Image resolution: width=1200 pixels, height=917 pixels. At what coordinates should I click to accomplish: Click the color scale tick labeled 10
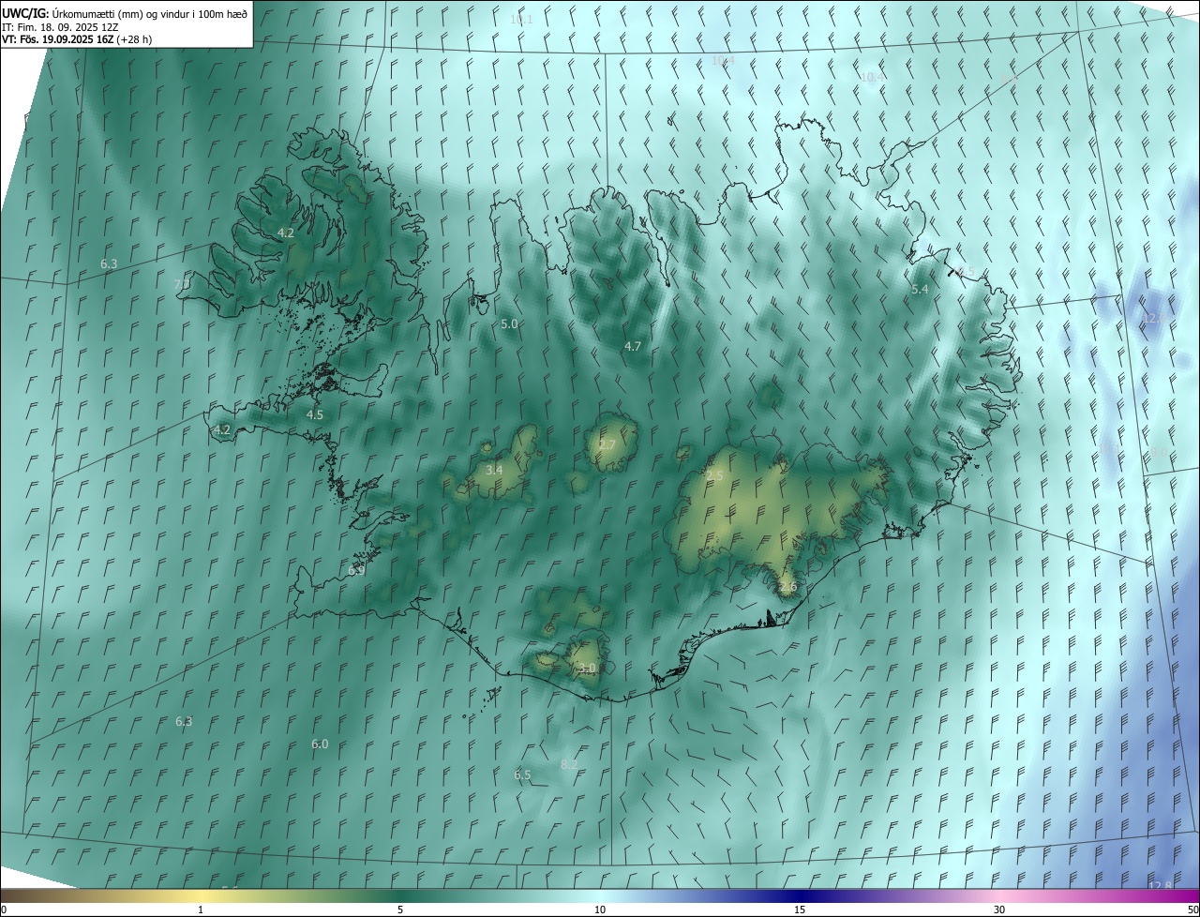coord(600,909)
